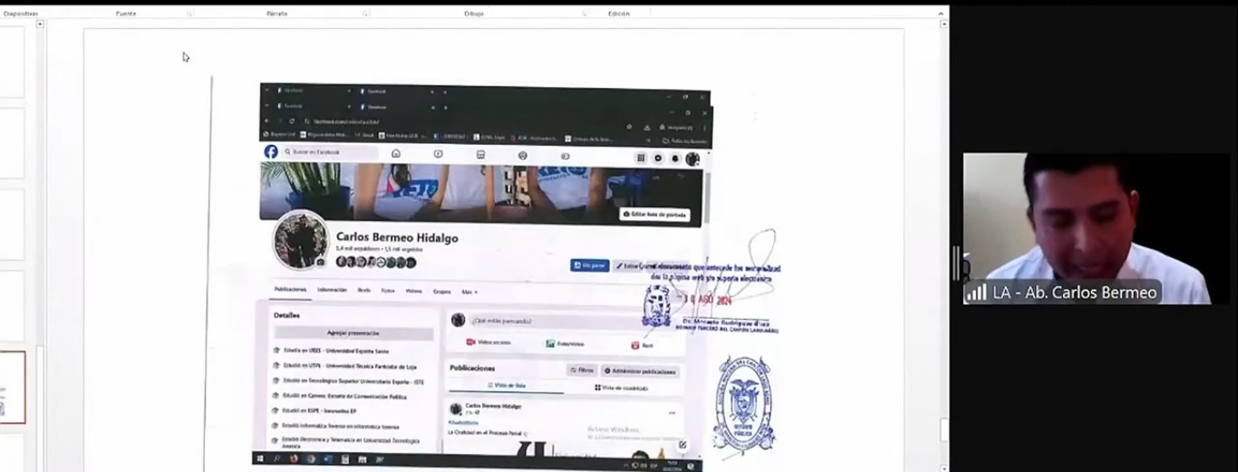The image size is (1238, 472).
Task: Click the browser reload icon
Action: coord(292,120)
